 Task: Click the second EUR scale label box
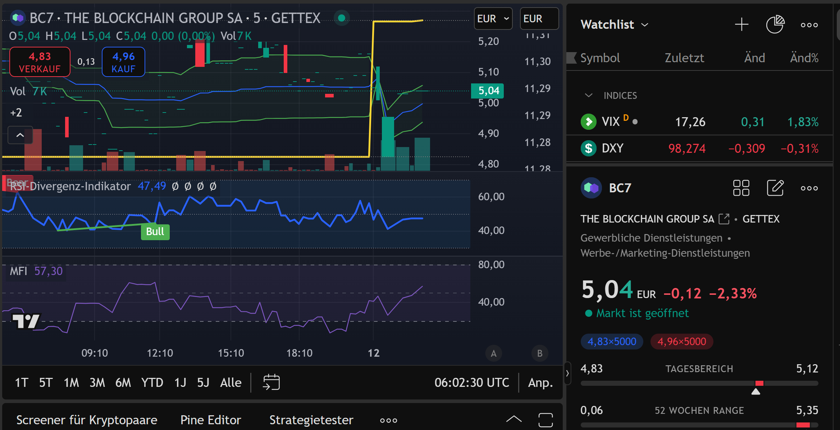coord(539,19)
